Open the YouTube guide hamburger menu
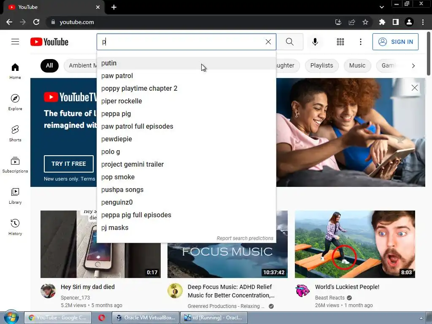432x324 pixels. 15,42
